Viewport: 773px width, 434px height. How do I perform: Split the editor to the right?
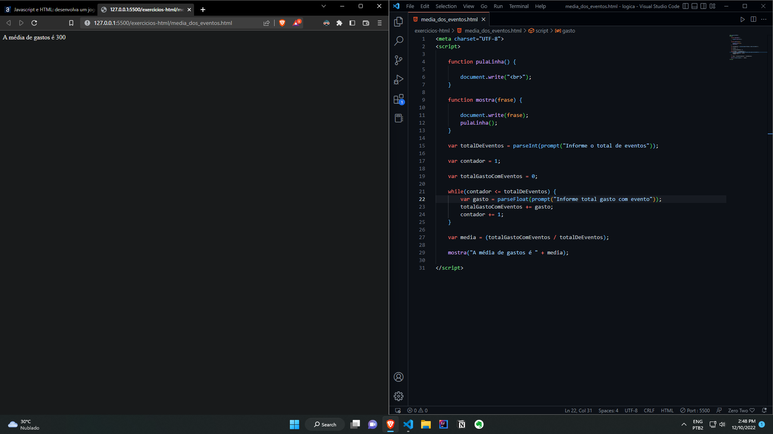(x=753, y=19)
